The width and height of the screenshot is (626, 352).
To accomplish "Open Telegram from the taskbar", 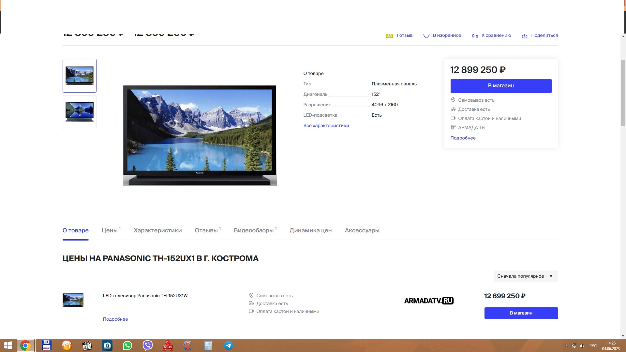I will click(229, 345).
